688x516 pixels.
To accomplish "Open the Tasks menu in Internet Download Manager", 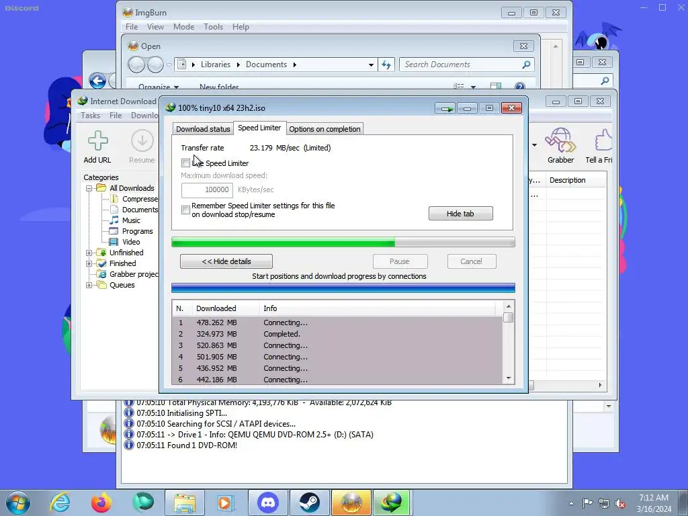I will 91,116.
